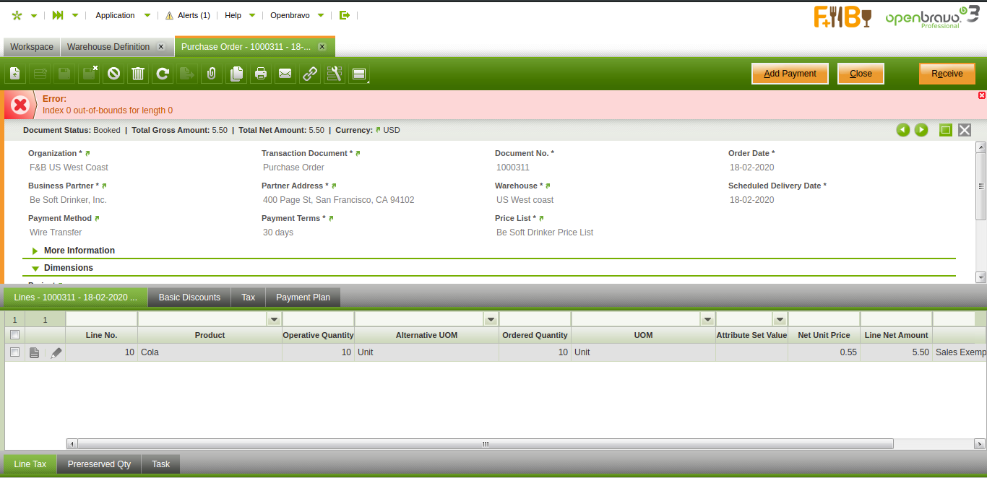The image size is (987, 478).
Task: Open the Cola line form view icon
Action: coord(34,352)
